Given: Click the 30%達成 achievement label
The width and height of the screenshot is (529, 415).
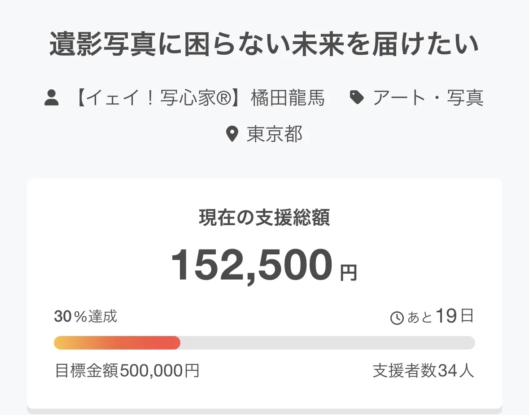Looking at the screenshot, I should pos(86,317).
